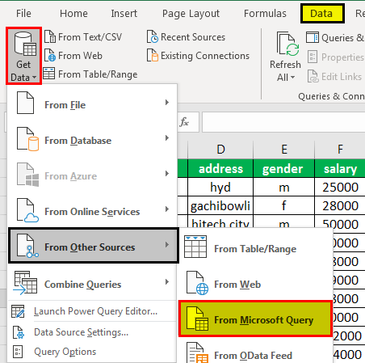365x363 pixels.
Task: Open the Formulas tab
Action: click(265, 13)
